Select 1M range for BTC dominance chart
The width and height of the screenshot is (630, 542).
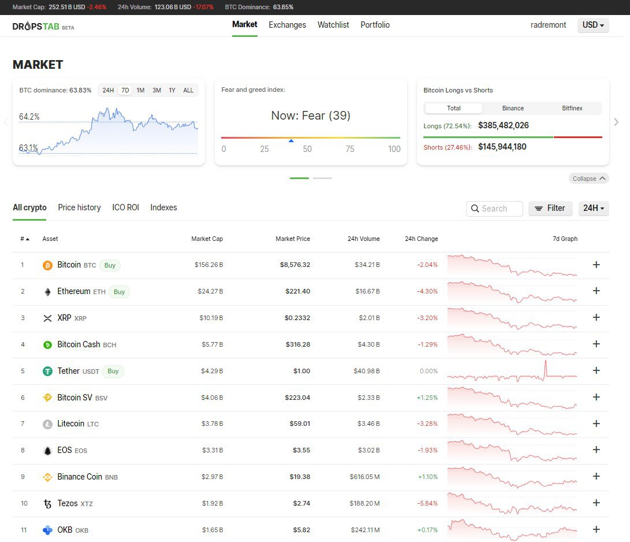(141, 90)
